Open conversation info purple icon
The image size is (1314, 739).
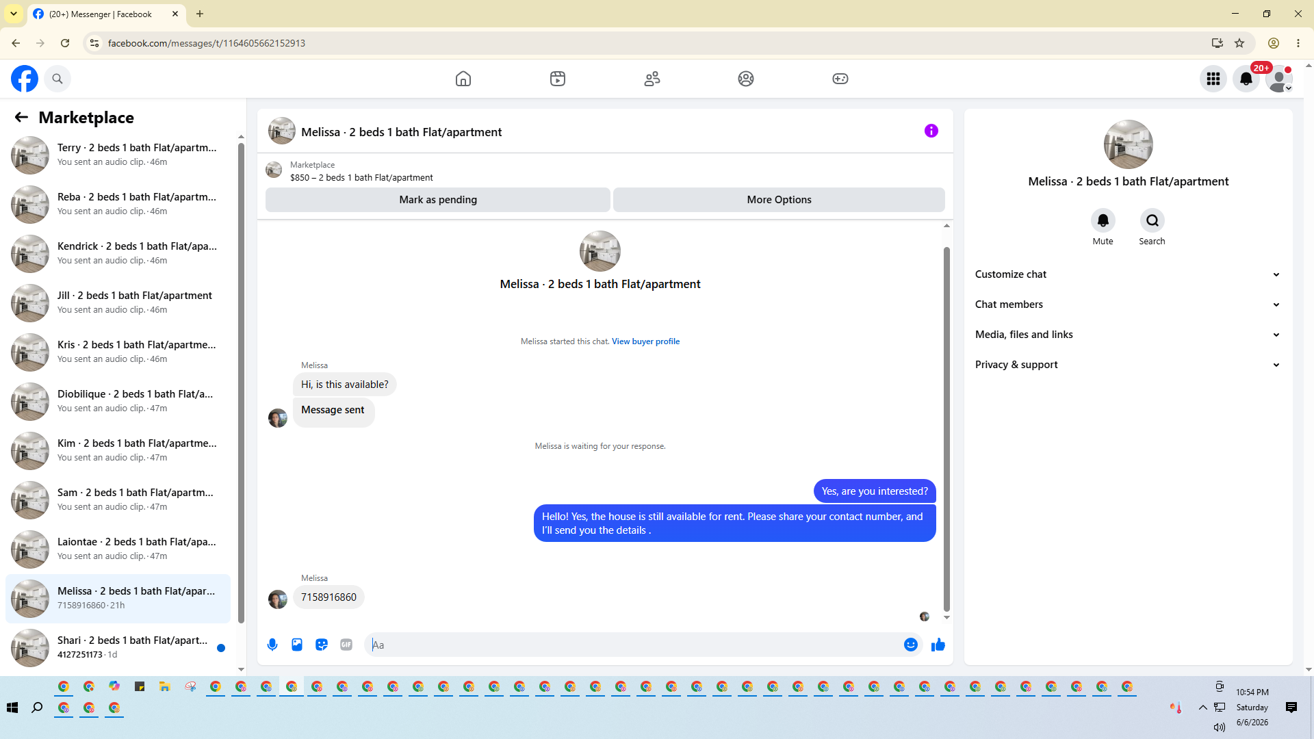click(x=931, y=131)
